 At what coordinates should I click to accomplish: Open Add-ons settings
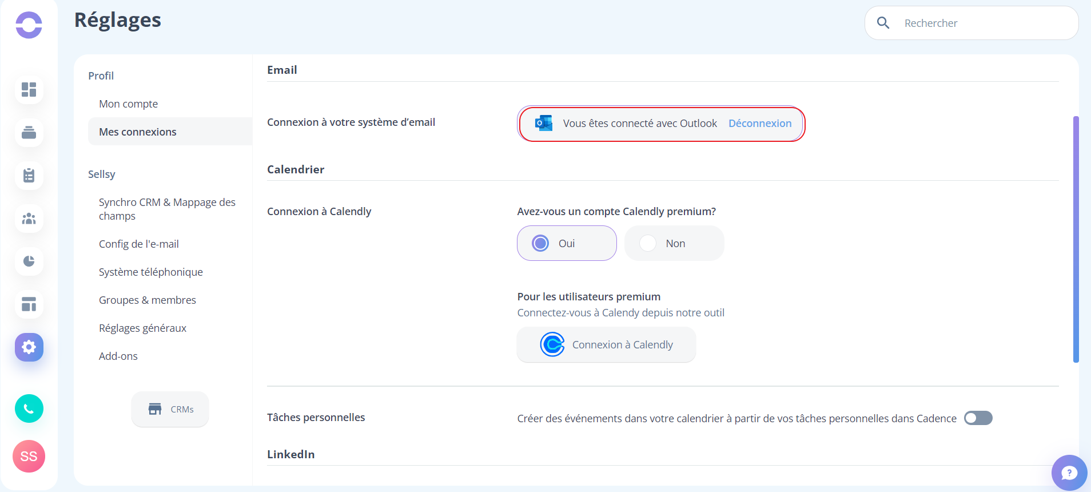(x=118, y=356)
